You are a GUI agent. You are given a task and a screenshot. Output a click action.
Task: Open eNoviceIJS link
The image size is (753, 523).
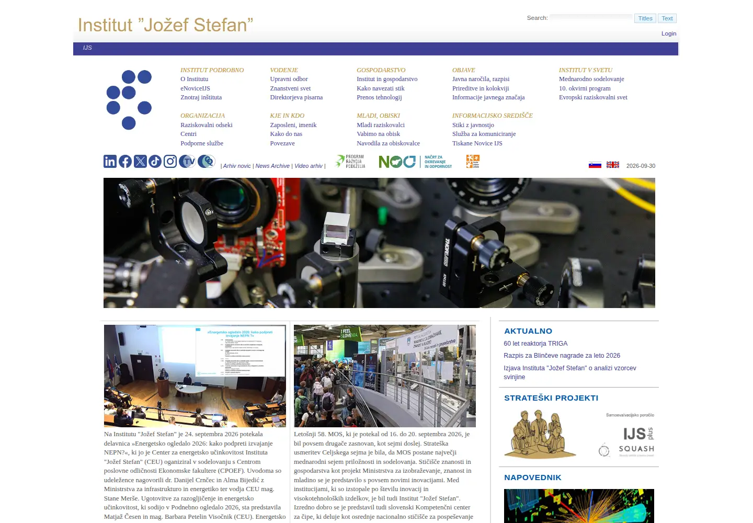196,88
